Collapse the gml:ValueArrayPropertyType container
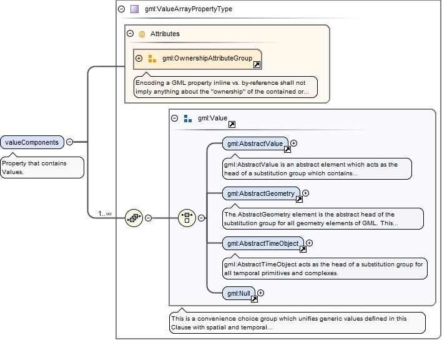This screenshot has width=442, height=340. tap(121, 9)
